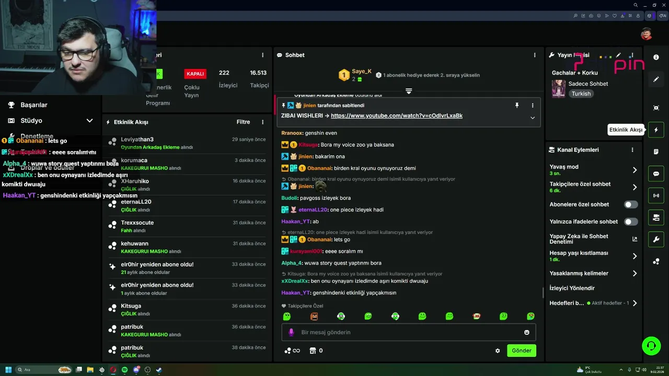
Task: Click the purple microphone icon in the chat input
Action: (291, 332)
